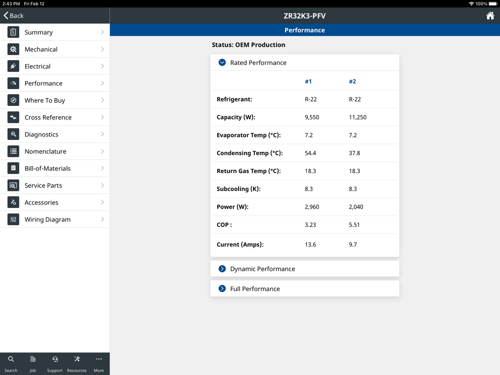Open the Nomenclature menu item

click(55, 151)
